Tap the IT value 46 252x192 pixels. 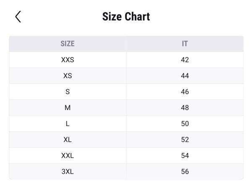tap(185, 92)
